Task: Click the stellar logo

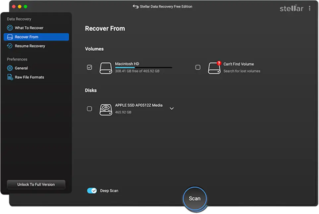Action: point(292,8)
